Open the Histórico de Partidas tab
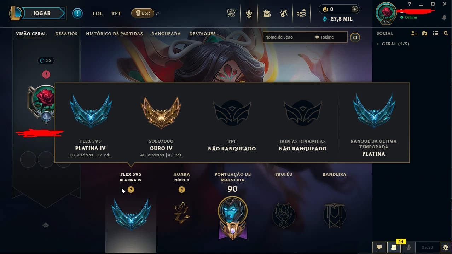The image size is (452, 254). 114,34
